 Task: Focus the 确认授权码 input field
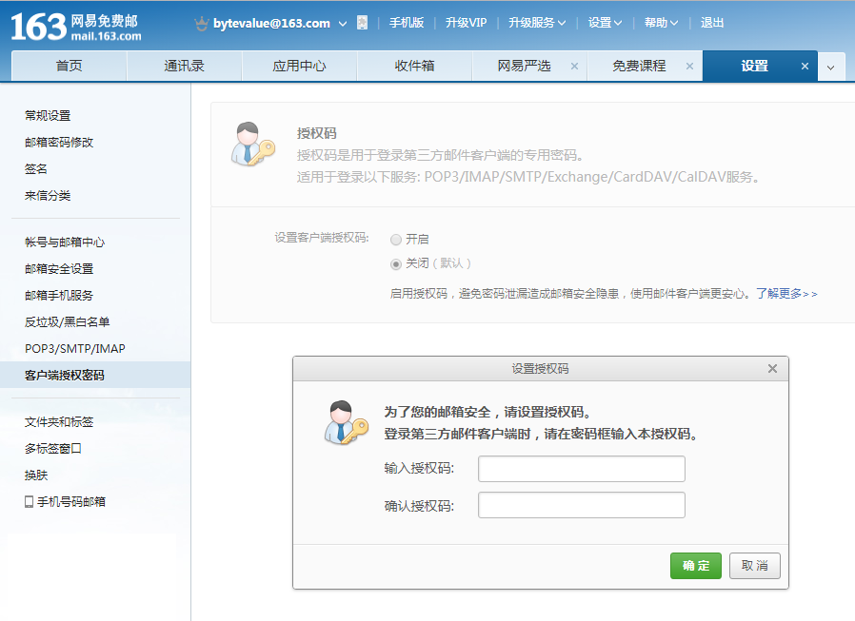[581, 505]
